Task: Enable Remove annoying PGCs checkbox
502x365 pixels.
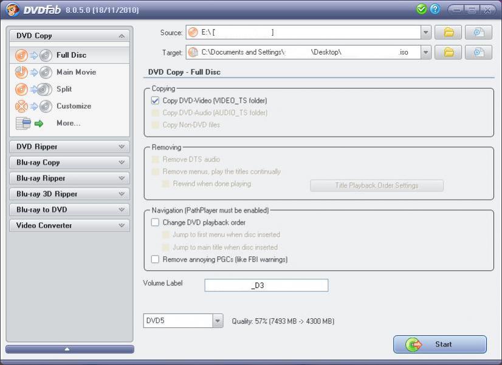Action: (x=155, y=259)
